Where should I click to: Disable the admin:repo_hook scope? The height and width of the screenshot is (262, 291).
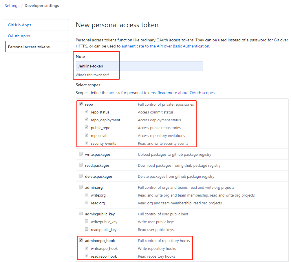[80, 240]
